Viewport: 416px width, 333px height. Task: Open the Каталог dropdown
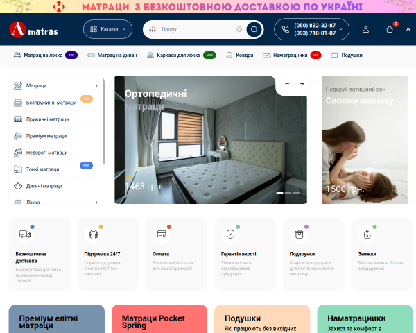click(x=107, y=29)
